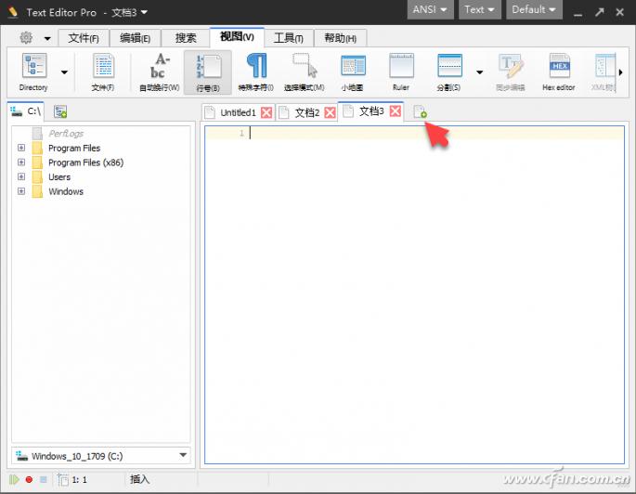
Task: Open the 工具 menu tab
Action: (288, 38)
